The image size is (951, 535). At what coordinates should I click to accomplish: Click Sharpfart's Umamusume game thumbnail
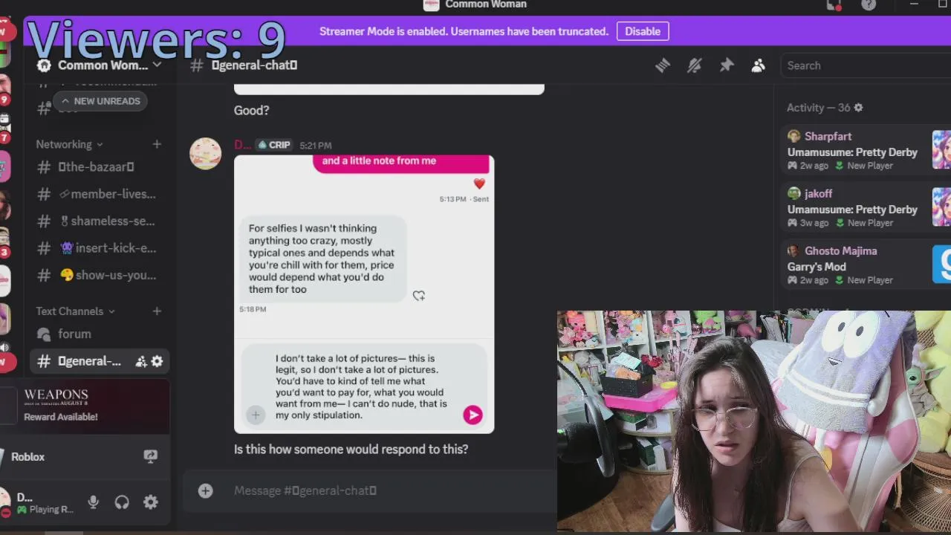click(x=942, y=150)
